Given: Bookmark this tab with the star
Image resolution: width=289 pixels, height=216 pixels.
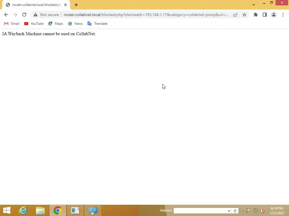Looking at the screenshot, I should (244, 15).
